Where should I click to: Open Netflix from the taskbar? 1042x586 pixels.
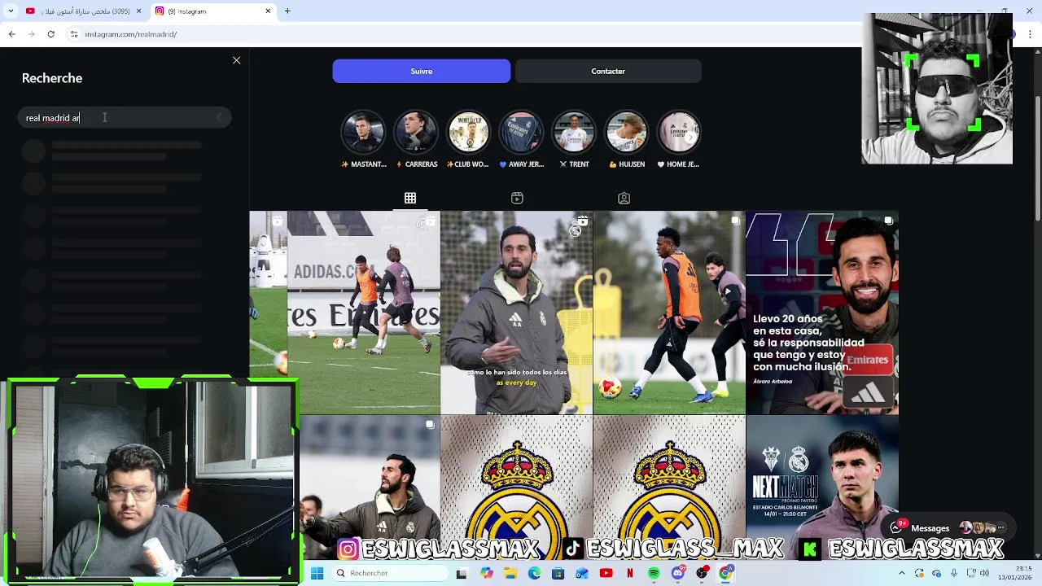click(x=630, y=573)
